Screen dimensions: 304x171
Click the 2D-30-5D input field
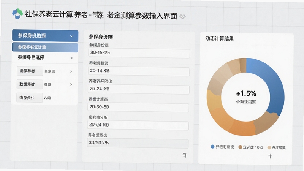pos(138,108)
